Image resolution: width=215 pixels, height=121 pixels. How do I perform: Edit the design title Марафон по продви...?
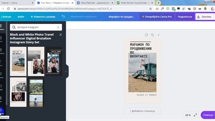[x=122, y=16]
